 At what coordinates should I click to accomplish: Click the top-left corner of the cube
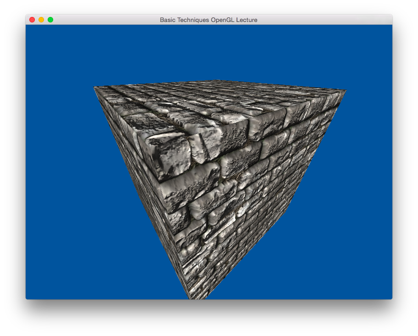pyautogui.click(x=94, y=87)
